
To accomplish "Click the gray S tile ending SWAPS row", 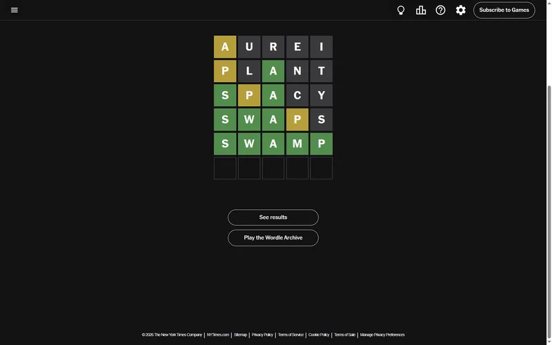I will point(322,119).
